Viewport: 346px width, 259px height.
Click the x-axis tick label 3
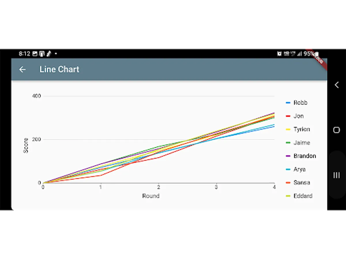pyautogui.click(x=216, y=187)
